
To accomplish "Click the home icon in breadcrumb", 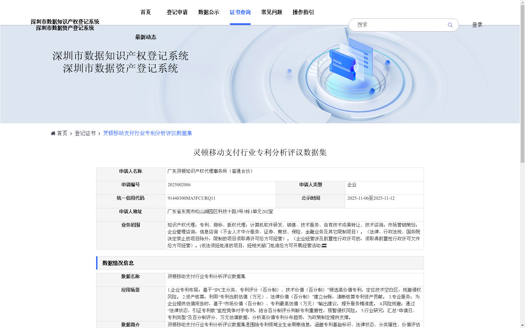I will pos(53,133).
